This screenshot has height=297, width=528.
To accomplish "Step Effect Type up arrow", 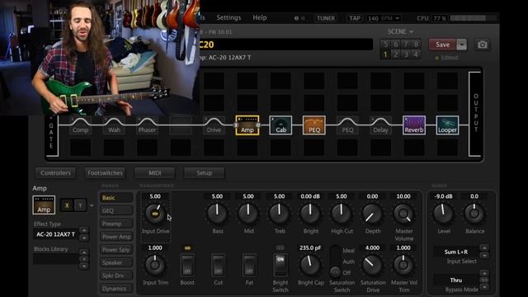I will [x=84, y=230].
